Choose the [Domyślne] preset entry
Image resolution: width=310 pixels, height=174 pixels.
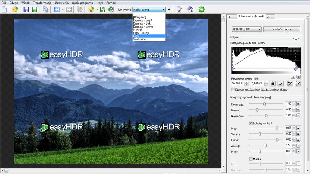[149, 17]
